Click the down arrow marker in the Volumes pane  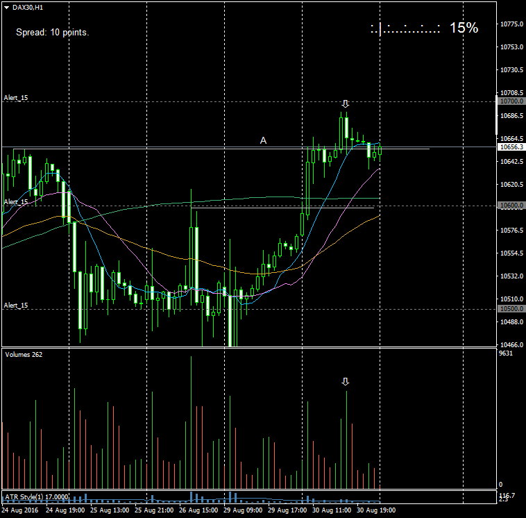[346, 382]
